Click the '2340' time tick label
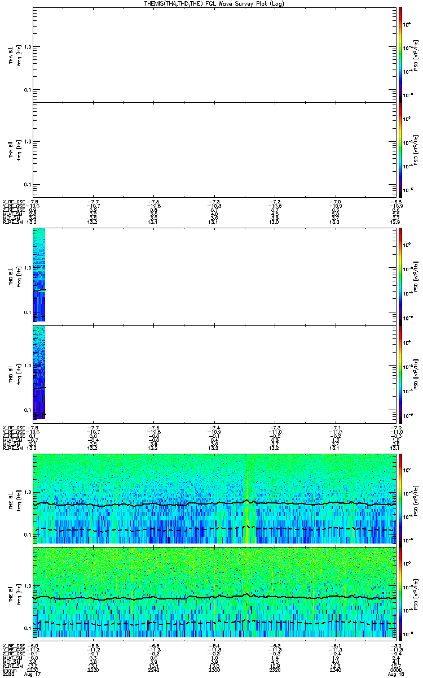Viewport: 423px width, 678px height. click(x=334, y=670)
